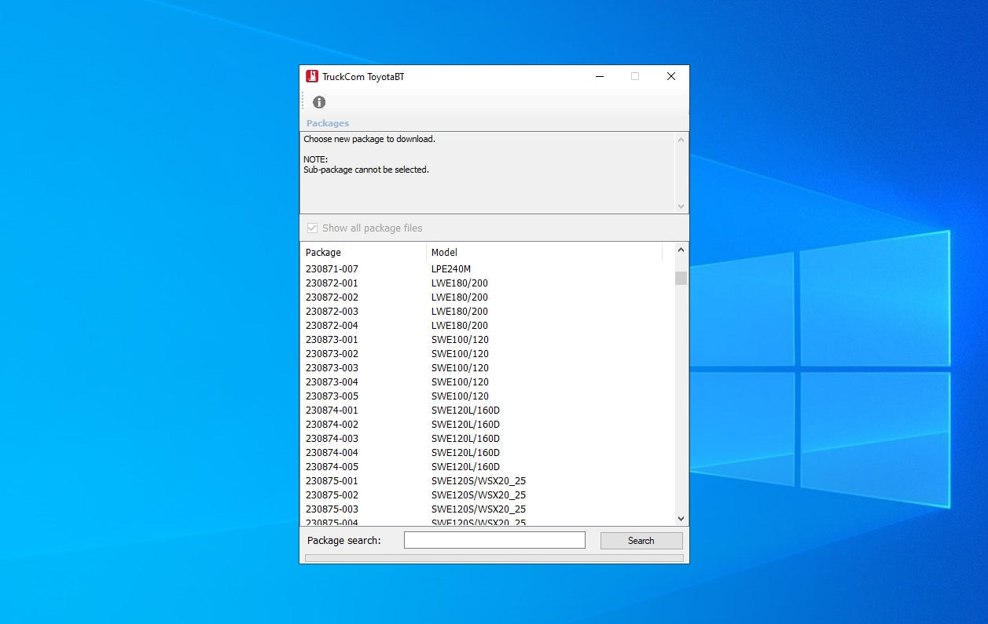Click the info icon in the toolbar

(x=319, y=102)
